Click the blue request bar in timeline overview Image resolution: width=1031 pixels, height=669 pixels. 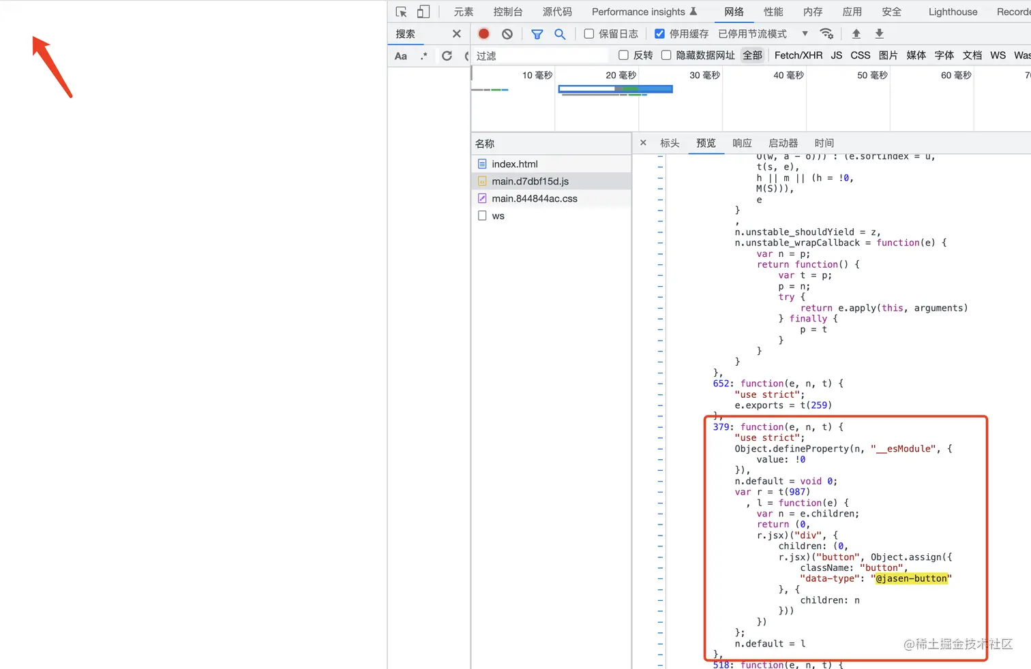point(615,89)
